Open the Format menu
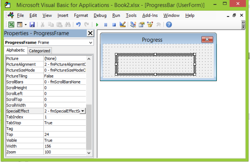The height and width of the screenshot is (162, 250). [81, 16]
